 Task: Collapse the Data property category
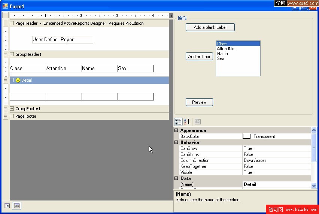(176, 178)
